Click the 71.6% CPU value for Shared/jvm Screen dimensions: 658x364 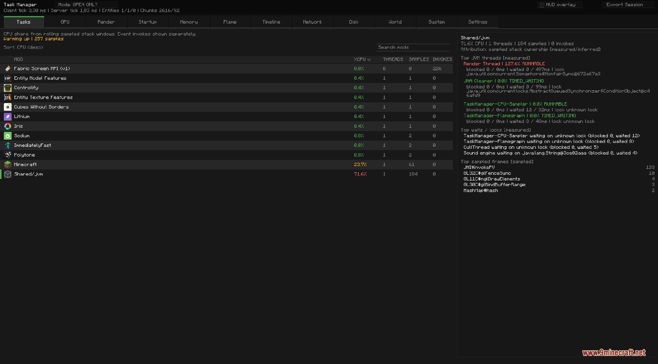pos(360,174)
